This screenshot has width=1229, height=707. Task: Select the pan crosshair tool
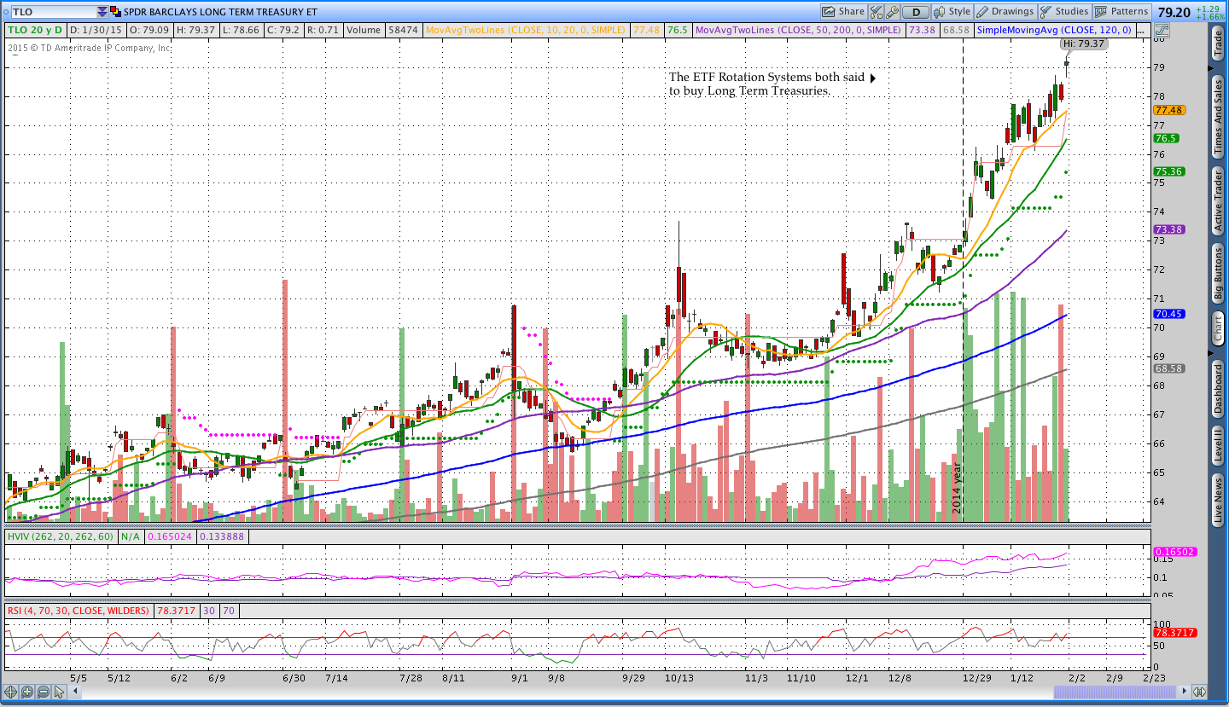tap(11, 692)
